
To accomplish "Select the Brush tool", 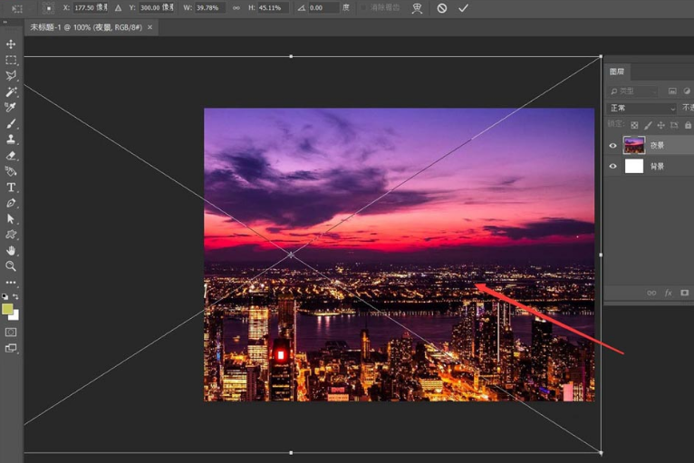I will [11, 123].
